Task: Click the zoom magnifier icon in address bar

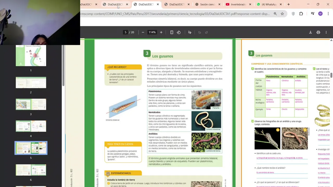Action: (275, 14)
